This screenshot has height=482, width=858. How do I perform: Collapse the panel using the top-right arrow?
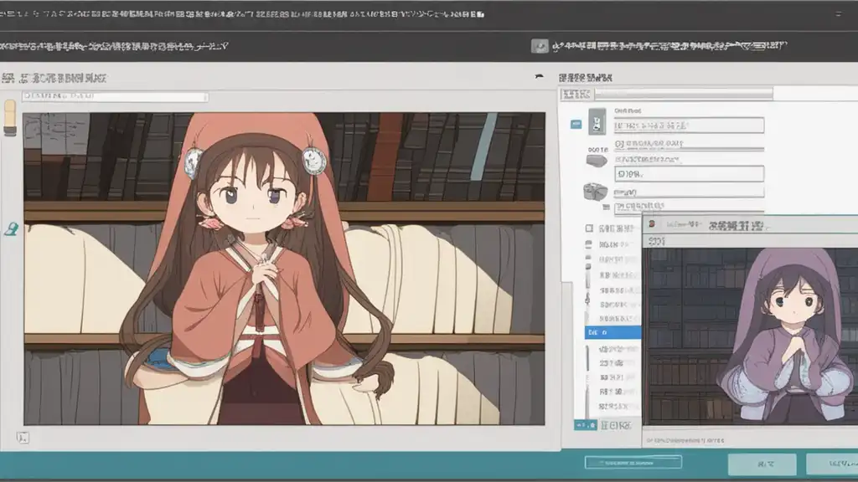point(539,78)
